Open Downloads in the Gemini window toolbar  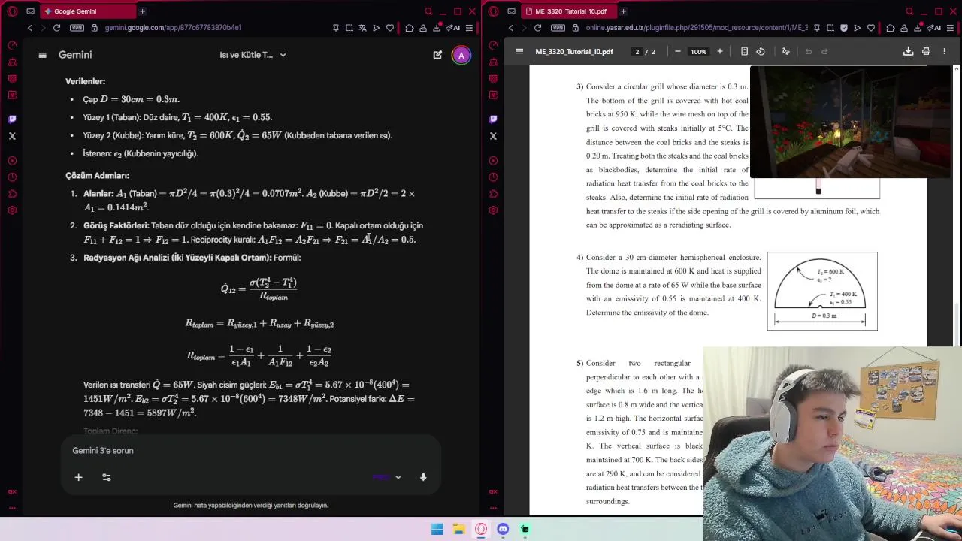tap(437, 28)
